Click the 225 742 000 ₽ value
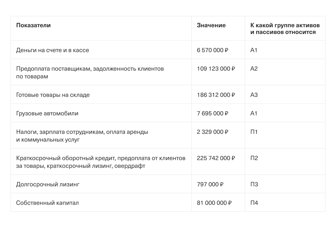 click(x=216, y=158)
